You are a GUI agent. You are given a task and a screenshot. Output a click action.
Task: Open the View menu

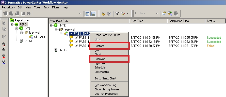pos(28,7)
